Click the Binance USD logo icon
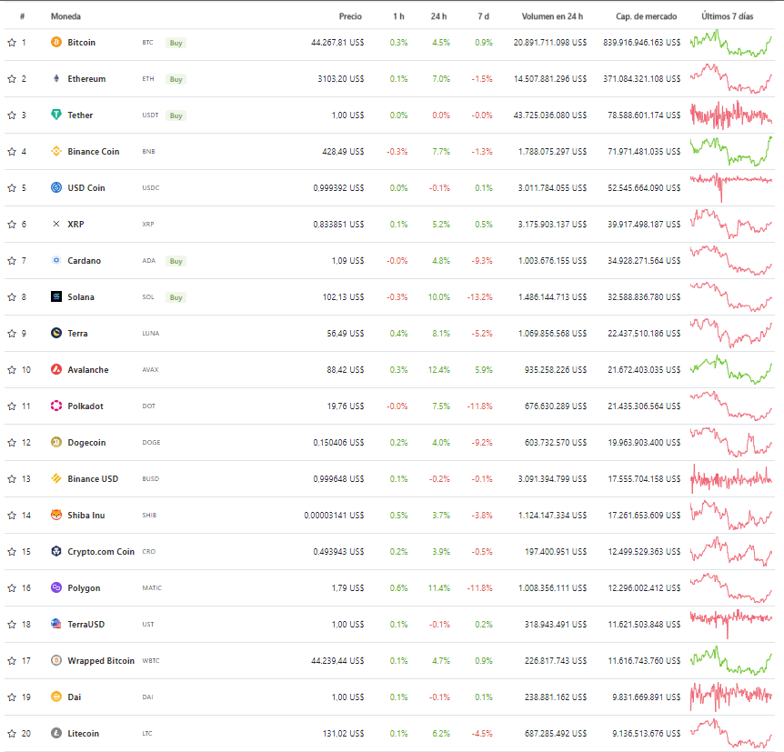784x752 pixels. coord(56,478)
